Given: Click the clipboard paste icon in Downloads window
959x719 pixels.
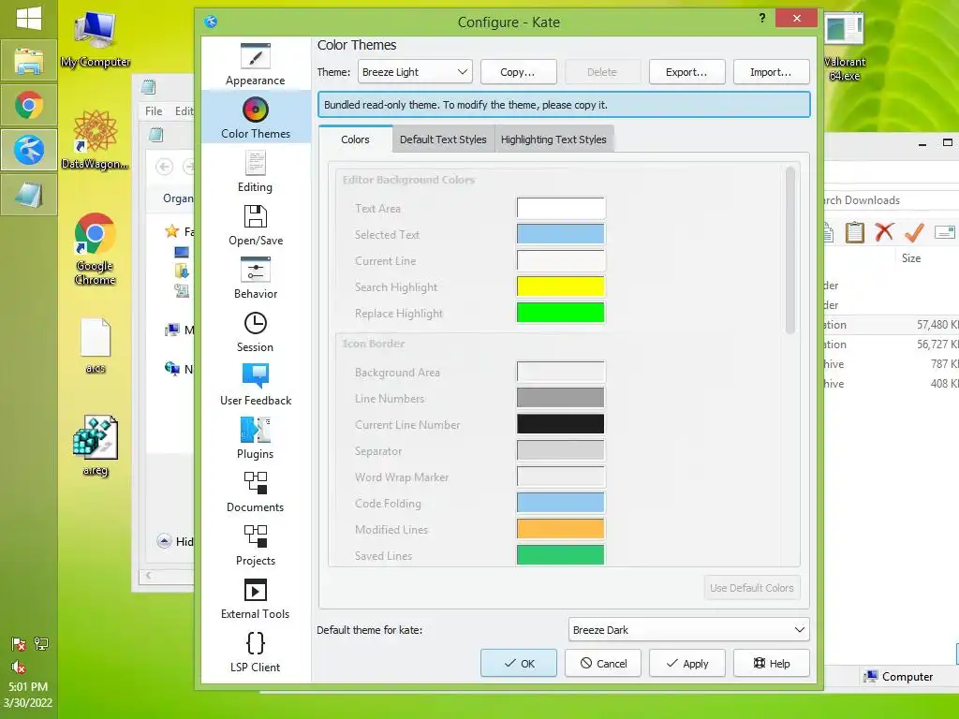Looking at the screenshot, I should click(854, 232).
